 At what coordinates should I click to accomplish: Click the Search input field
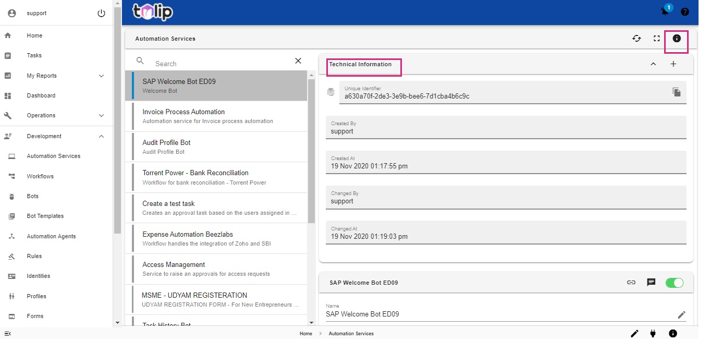click(x=219, y=64)
